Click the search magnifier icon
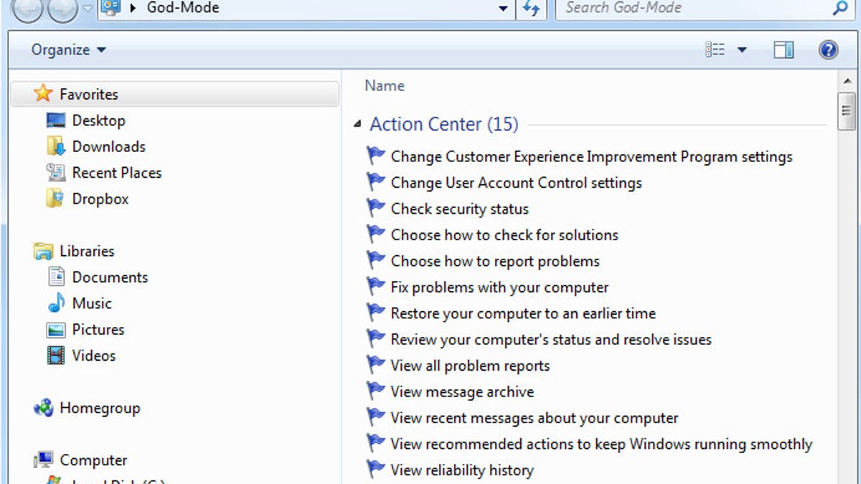The height and width of the screenshot is (484, 861). click(840, 9)
